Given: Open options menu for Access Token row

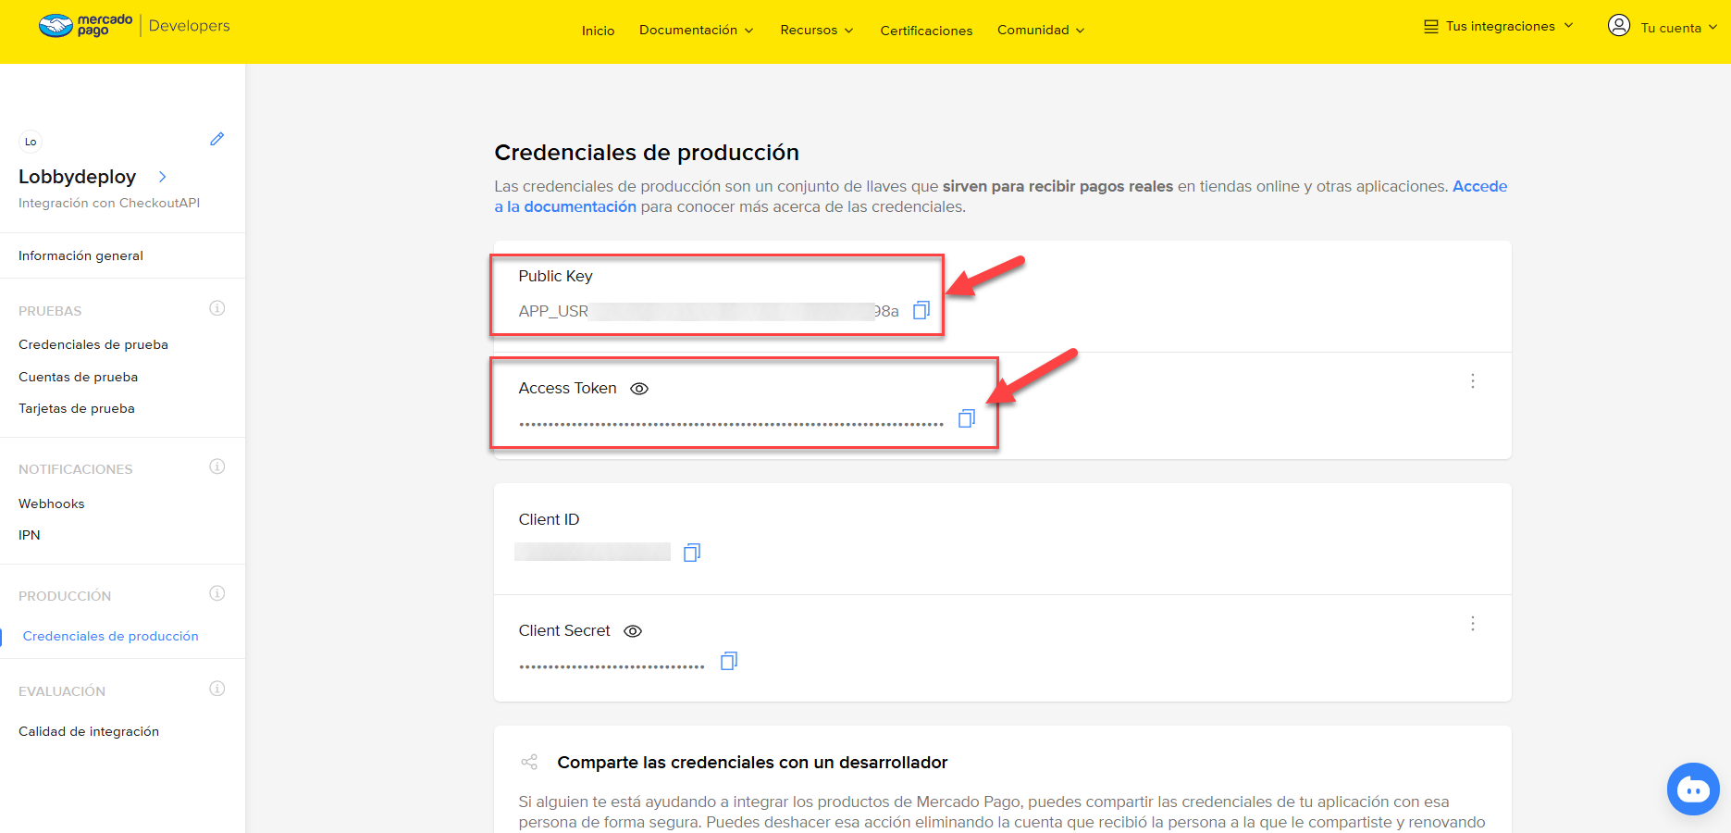Looking at the screenshot, I should pyautogui.click(x=1472, y=380).
